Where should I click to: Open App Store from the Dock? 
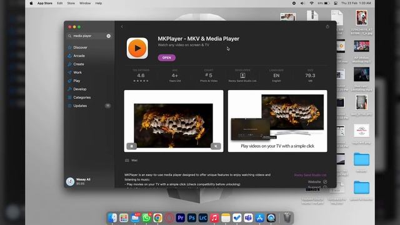pos(260,218)
